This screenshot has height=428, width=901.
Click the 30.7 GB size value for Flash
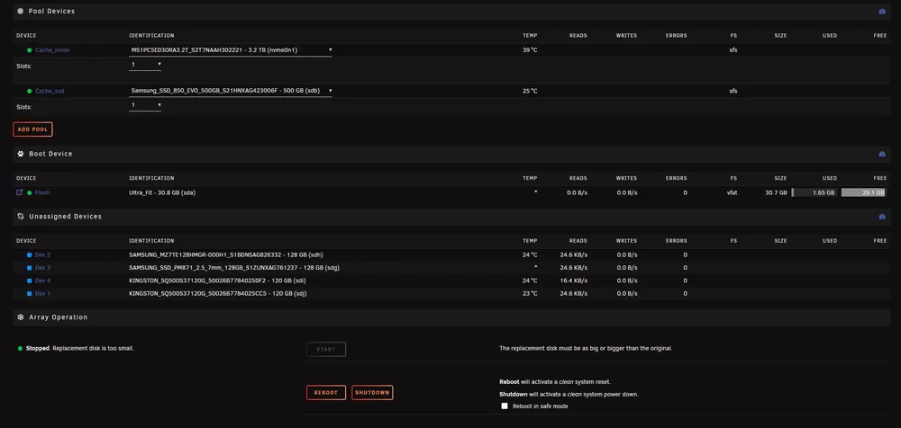coord(776,192)
